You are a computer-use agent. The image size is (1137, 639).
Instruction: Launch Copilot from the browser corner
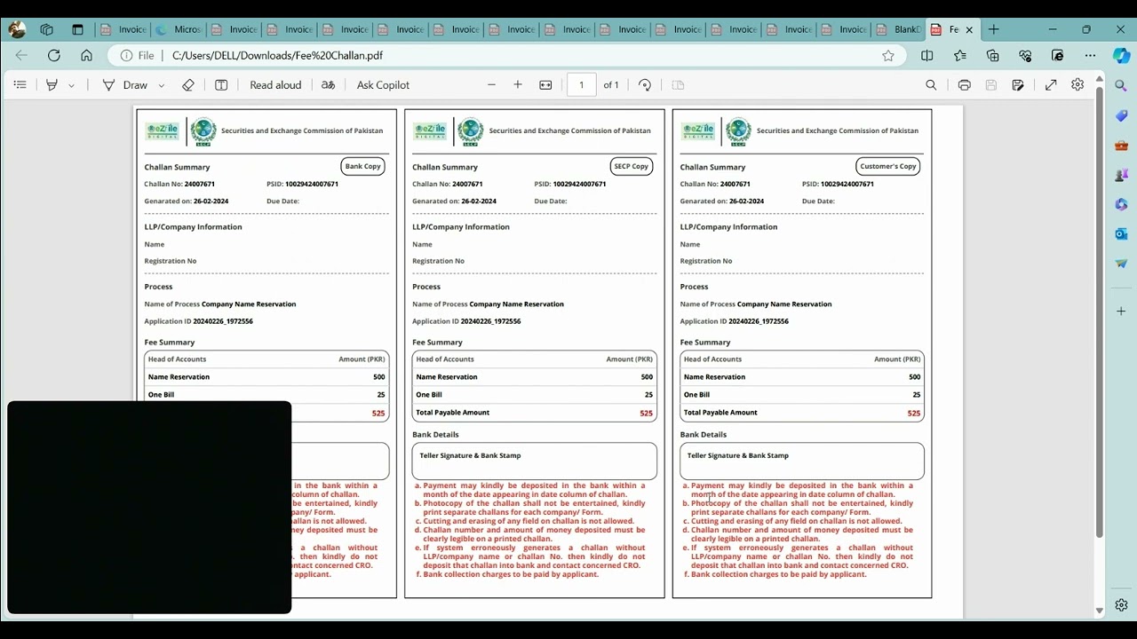tap(1121, 55)
